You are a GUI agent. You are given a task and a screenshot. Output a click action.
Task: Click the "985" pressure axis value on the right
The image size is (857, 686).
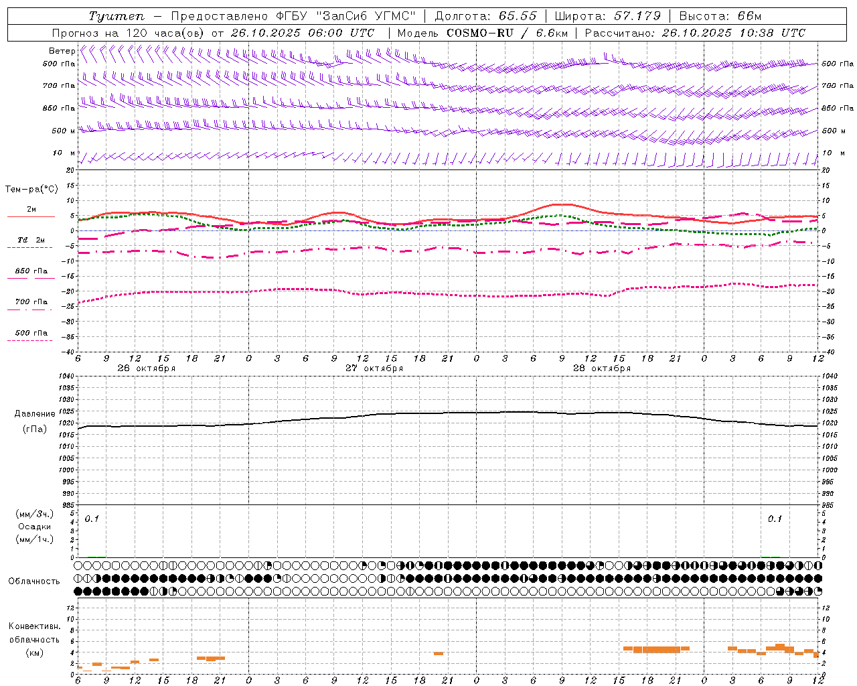tap(828, 505)
